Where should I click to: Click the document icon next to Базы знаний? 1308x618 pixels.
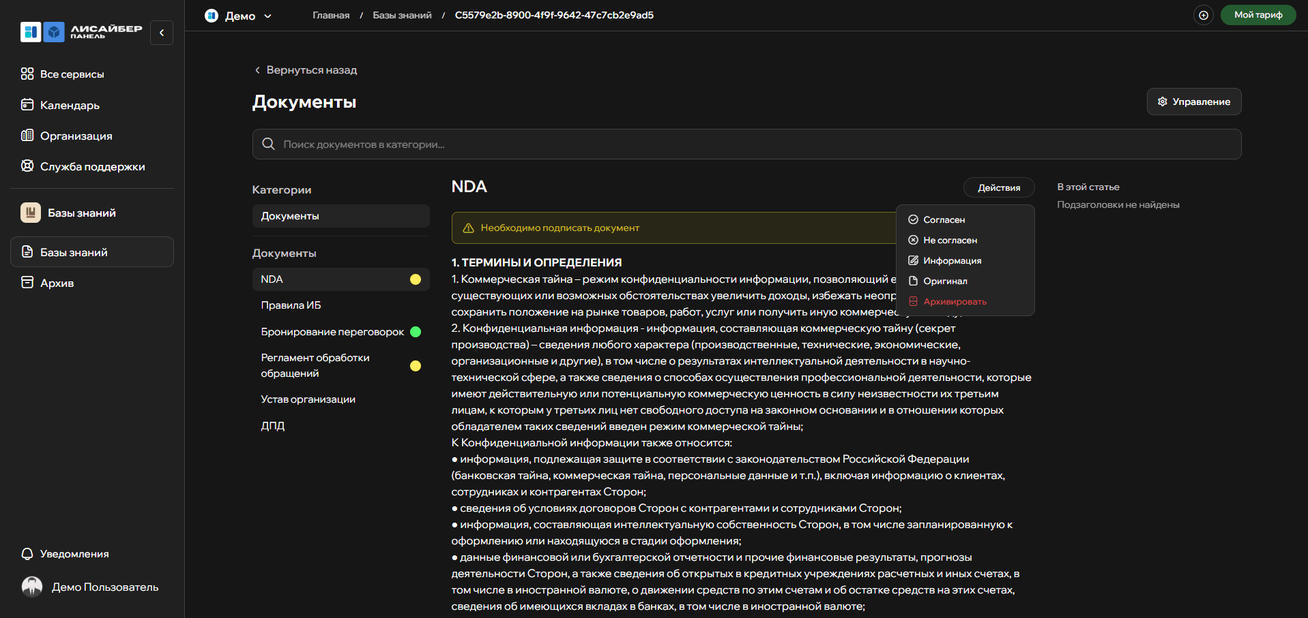click(27, 252)
